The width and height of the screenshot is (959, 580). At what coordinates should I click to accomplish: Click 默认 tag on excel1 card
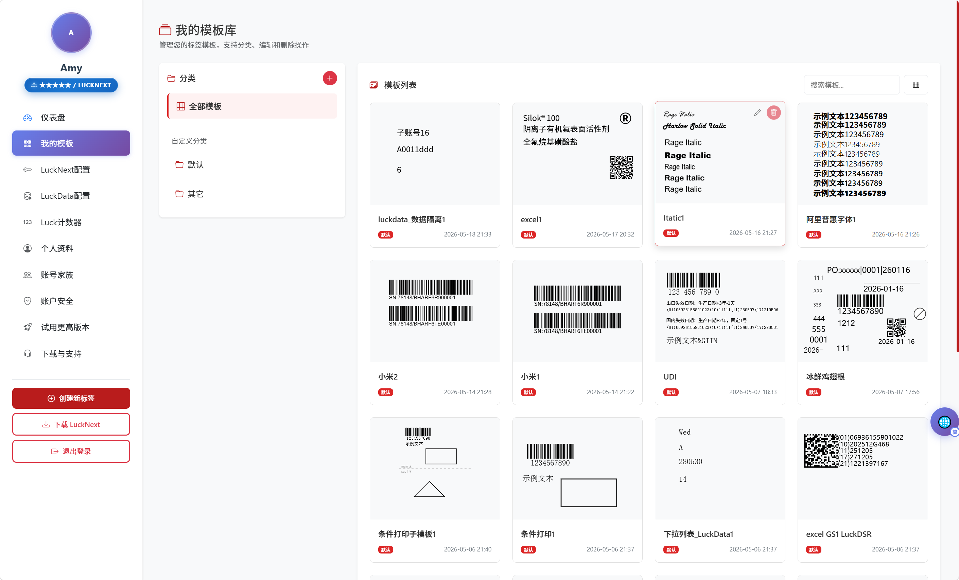click(528, 235)
